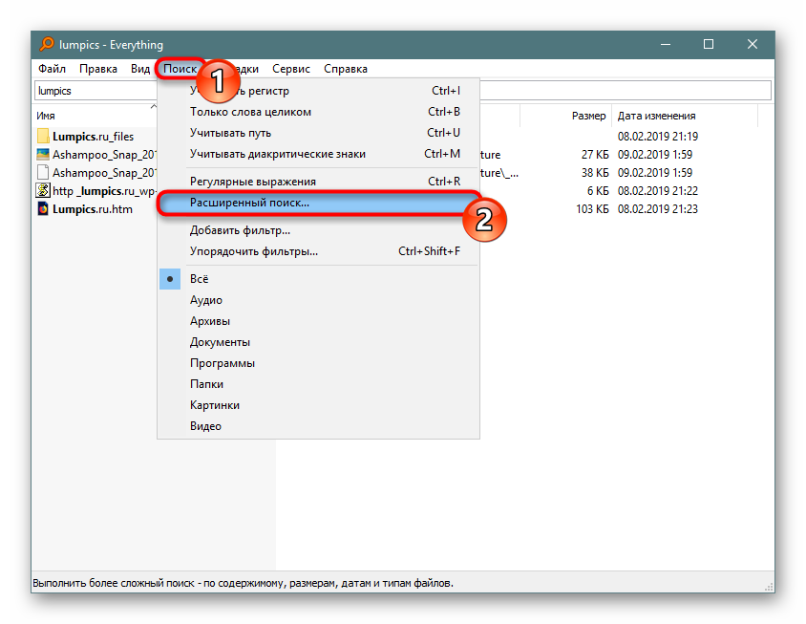Click the 103 КБ size value
806x624 pixels.
(592, 209)
